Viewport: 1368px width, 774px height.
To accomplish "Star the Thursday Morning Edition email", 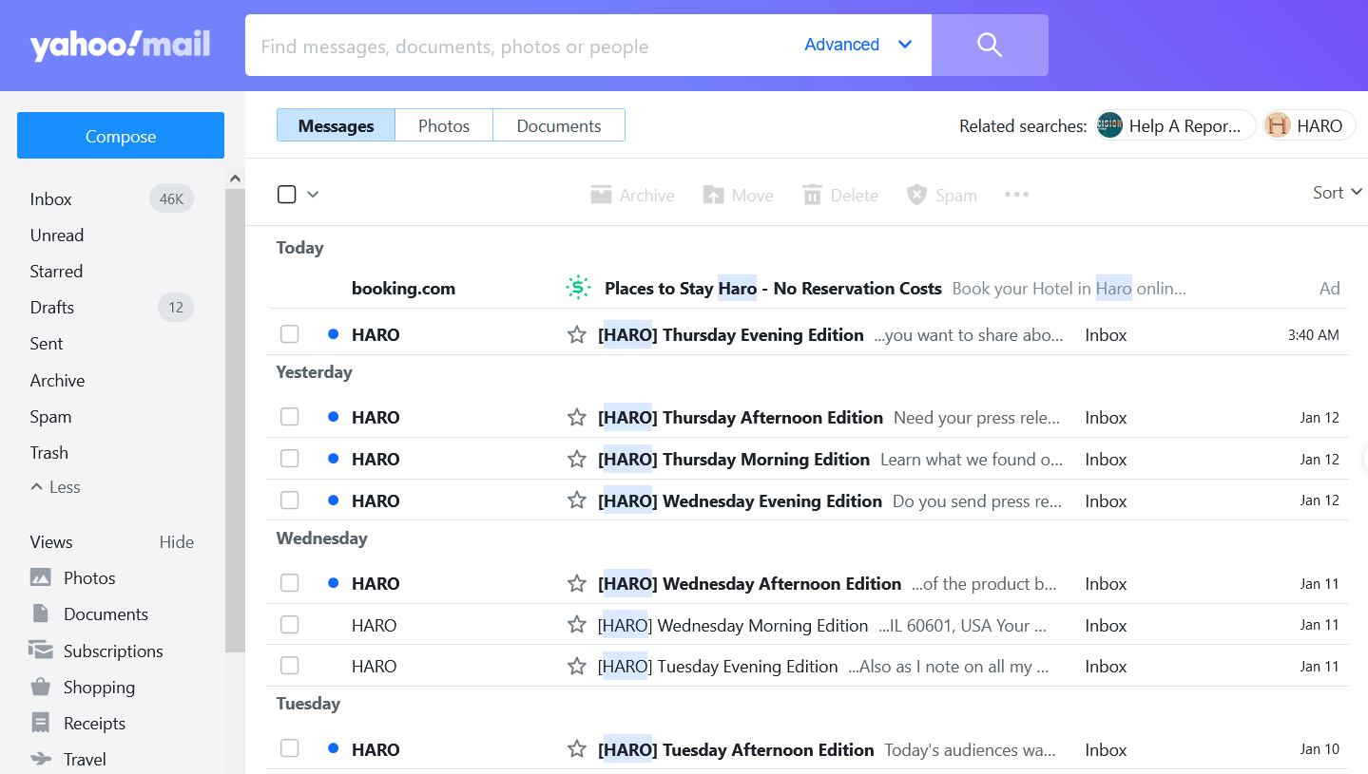I will point(576,459).
